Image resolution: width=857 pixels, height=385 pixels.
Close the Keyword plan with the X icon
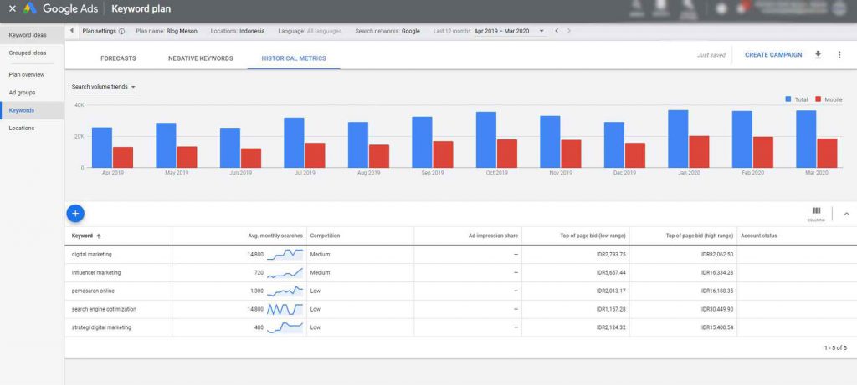point(12,8)
